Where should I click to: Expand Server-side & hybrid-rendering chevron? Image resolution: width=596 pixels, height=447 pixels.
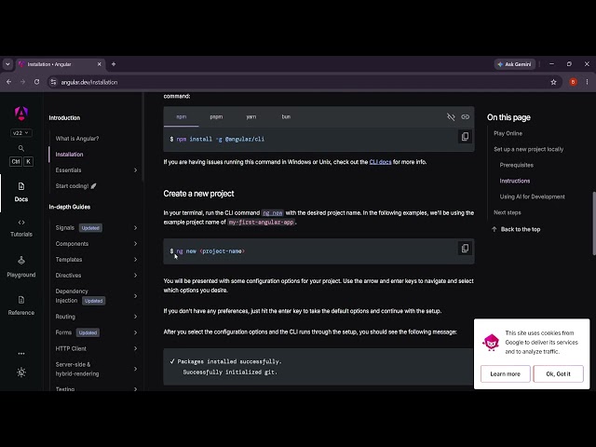click(x=135, y=369)
